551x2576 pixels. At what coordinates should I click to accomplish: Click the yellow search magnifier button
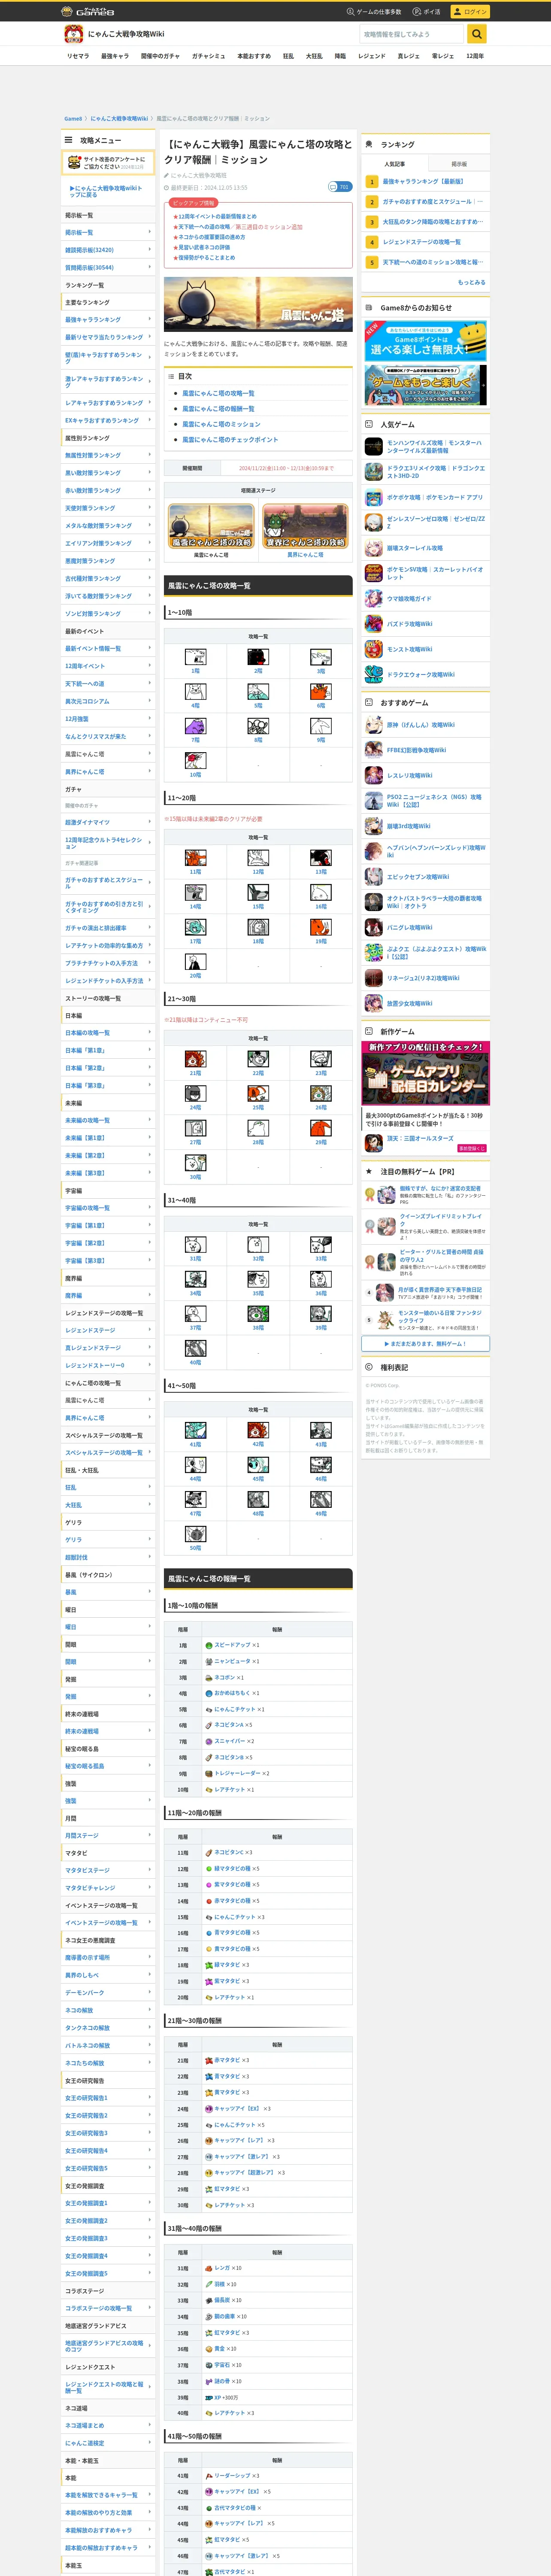coord(477,34)
